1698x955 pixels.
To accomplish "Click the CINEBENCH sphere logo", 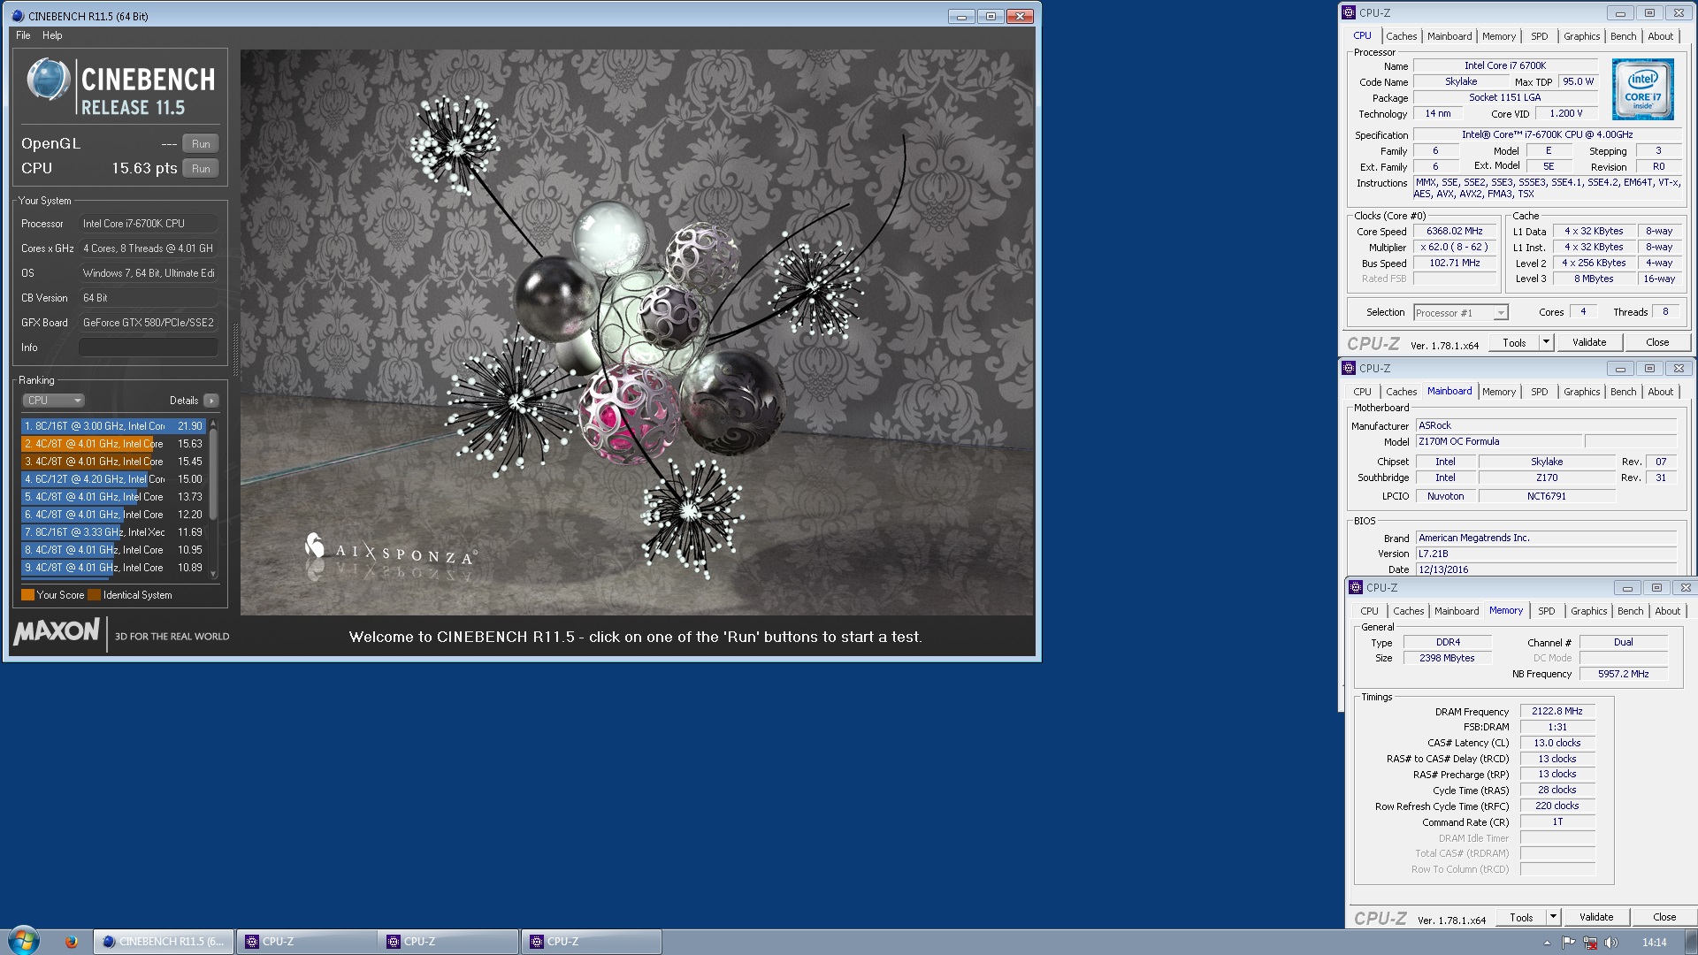I will tap(48, 80).
